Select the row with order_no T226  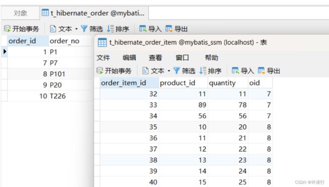[x=47, y=96]
